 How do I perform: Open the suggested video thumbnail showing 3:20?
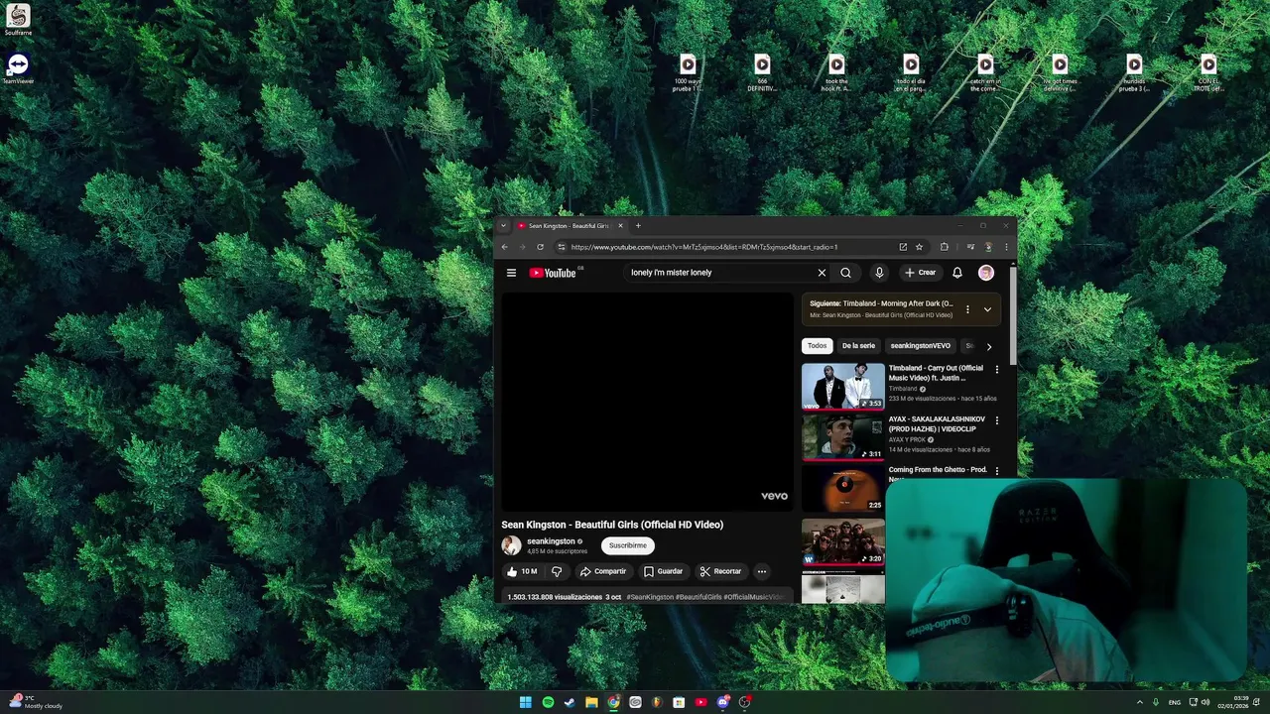(843, 541)
